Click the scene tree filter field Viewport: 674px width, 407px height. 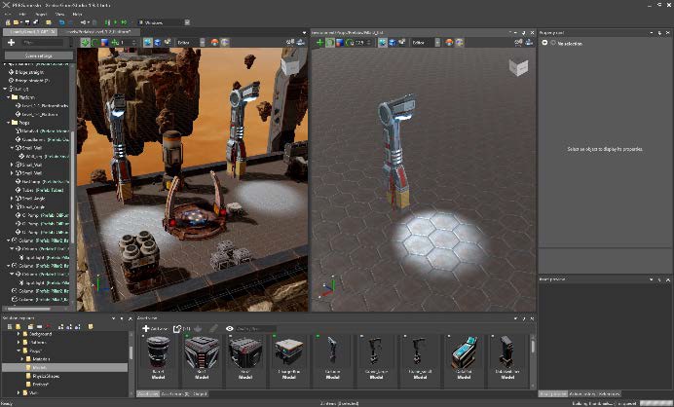pyautogui.click(x=41, y=43)
